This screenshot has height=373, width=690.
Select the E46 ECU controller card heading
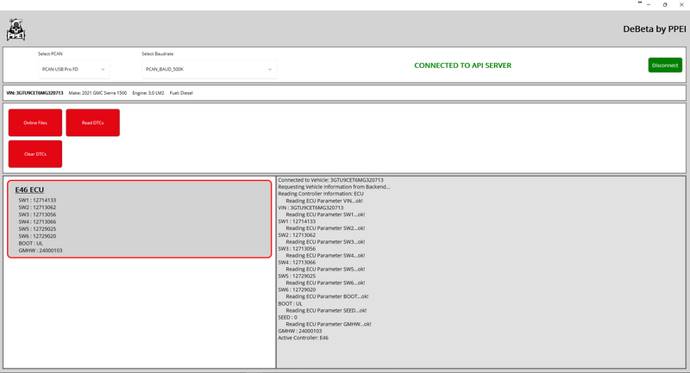coord(29,190)
